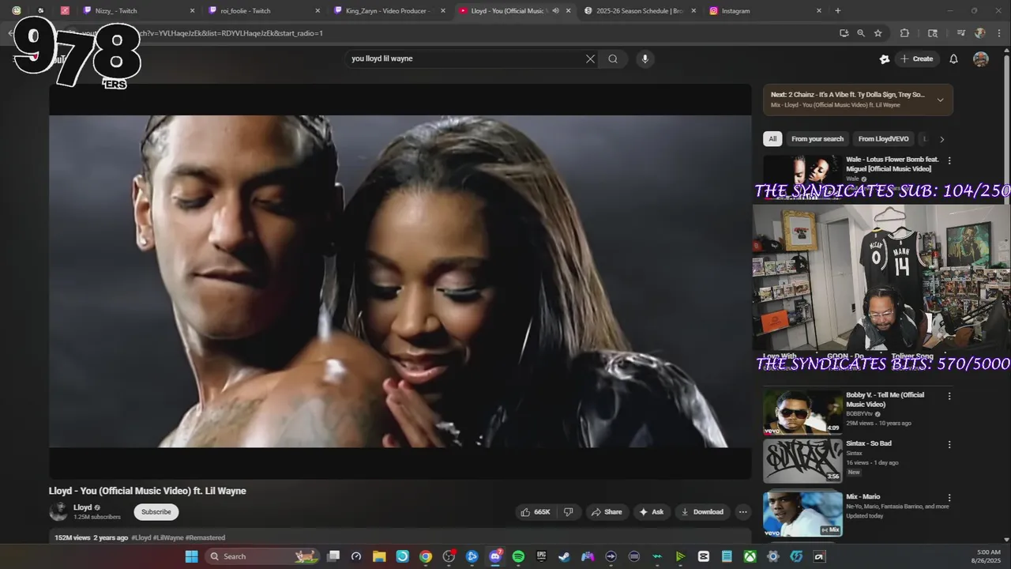Viewport: 1011px width, 569px height.
Task: Subscribe to Lloyd's channel
Action: pos(156,512)
